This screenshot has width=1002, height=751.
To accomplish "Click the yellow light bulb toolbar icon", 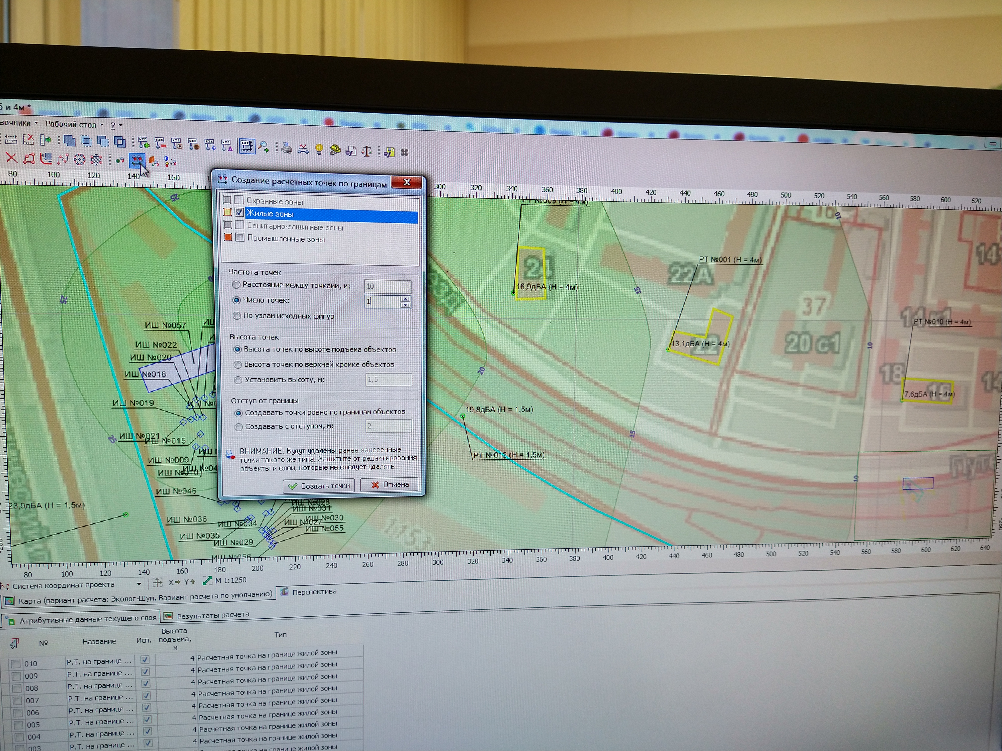I will (x=319, y=149).
